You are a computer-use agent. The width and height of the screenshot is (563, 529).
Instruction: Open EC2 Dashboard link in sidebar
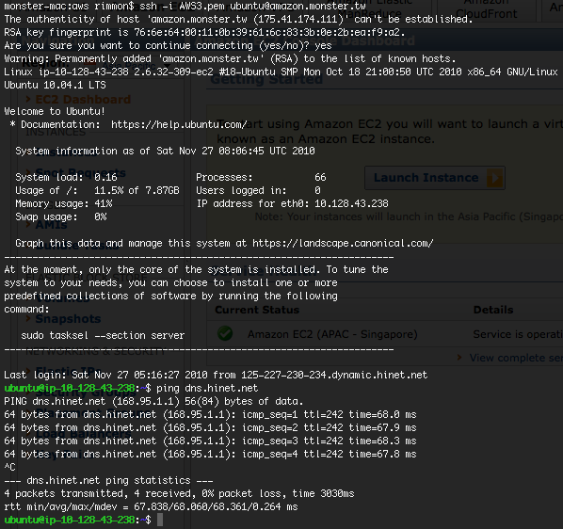pos(83,100)
